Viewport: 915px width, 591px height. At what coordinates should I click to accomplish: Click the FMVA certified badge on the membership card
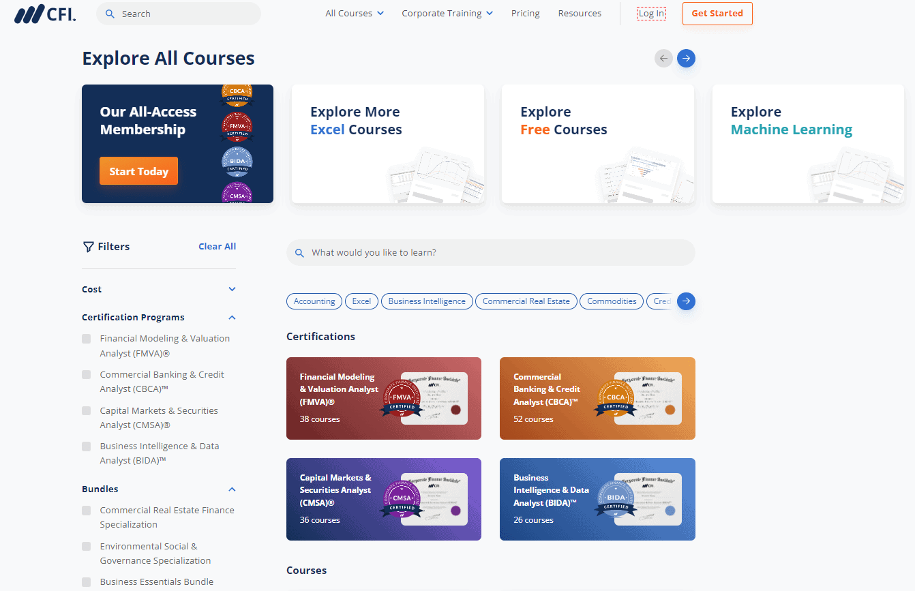pyautogui.click(x=237, y=126)
